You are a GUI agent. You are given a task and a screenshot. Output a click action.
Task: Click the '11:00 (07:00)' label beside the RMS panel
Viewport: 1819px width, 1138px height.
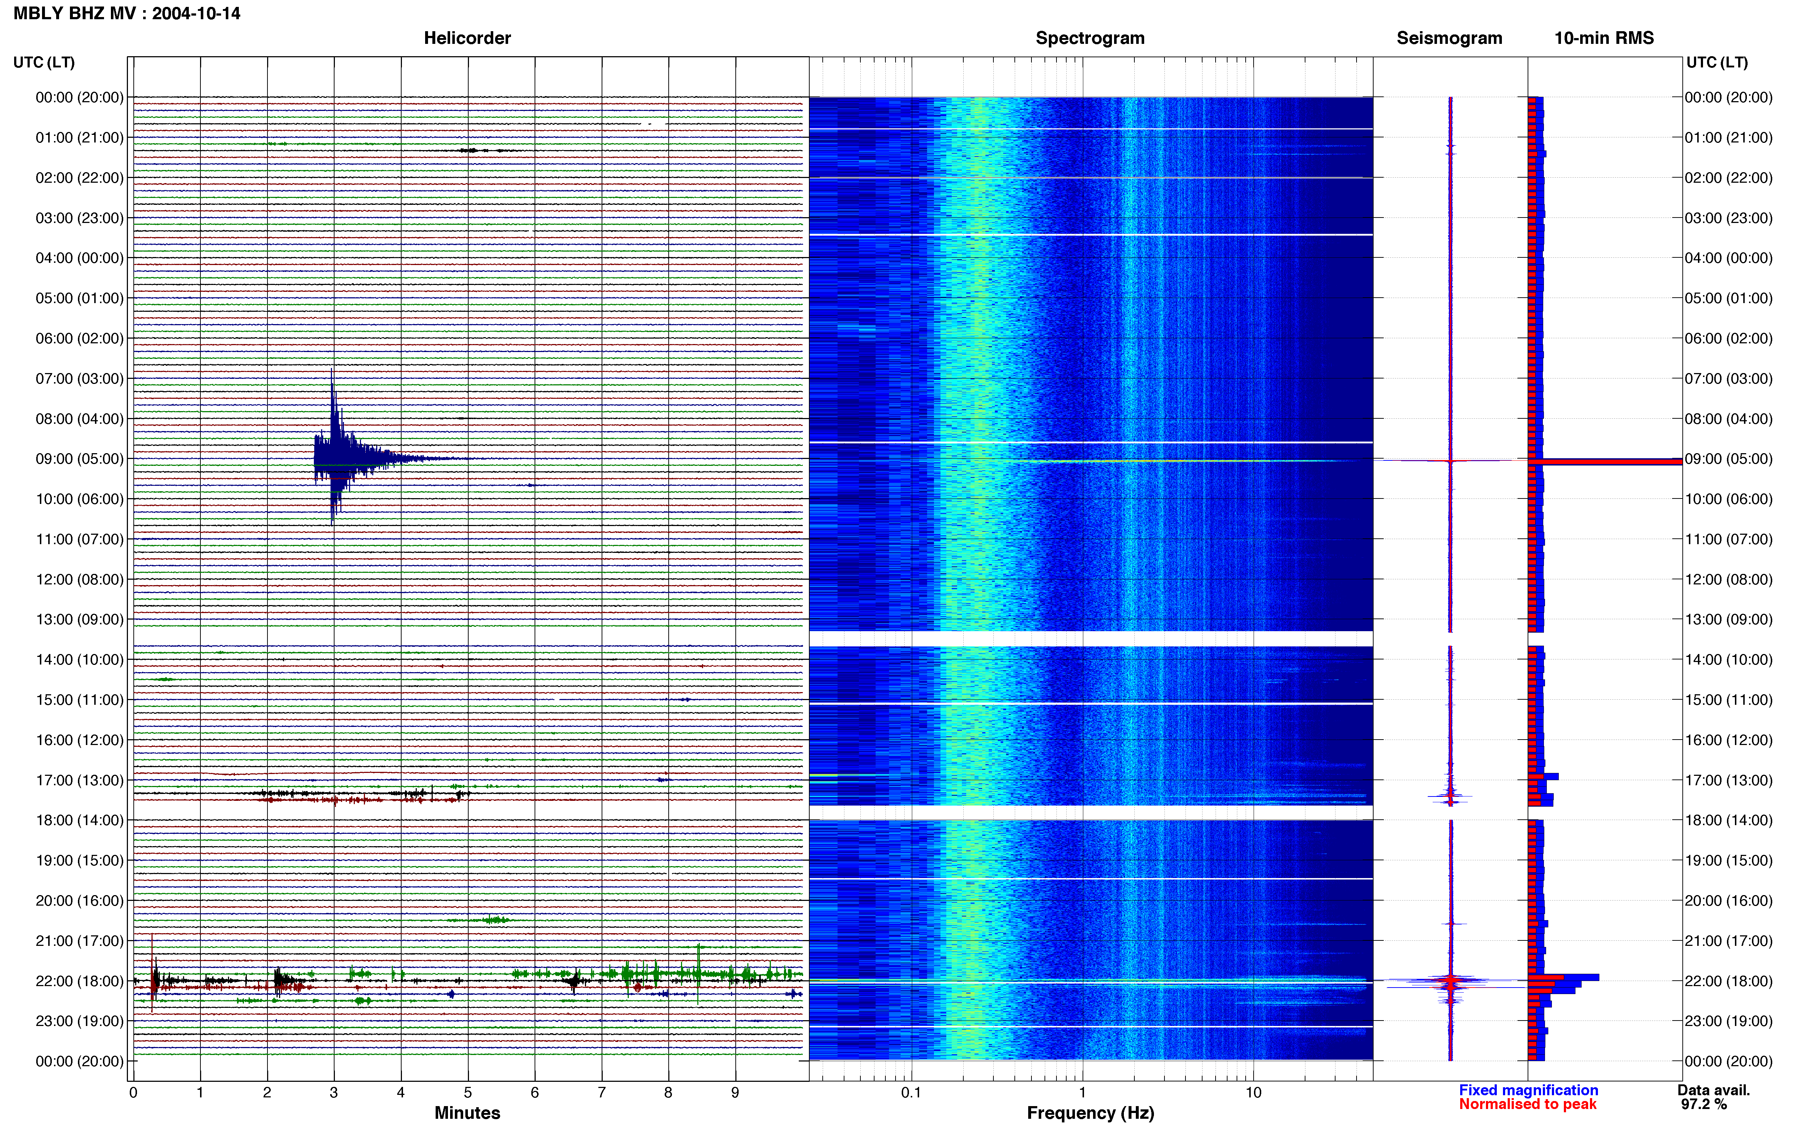1728,540
